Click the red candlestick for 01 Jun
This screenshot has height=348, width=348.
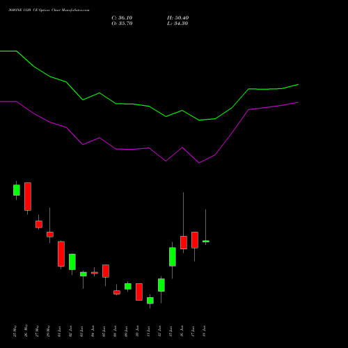coord(61,254)
